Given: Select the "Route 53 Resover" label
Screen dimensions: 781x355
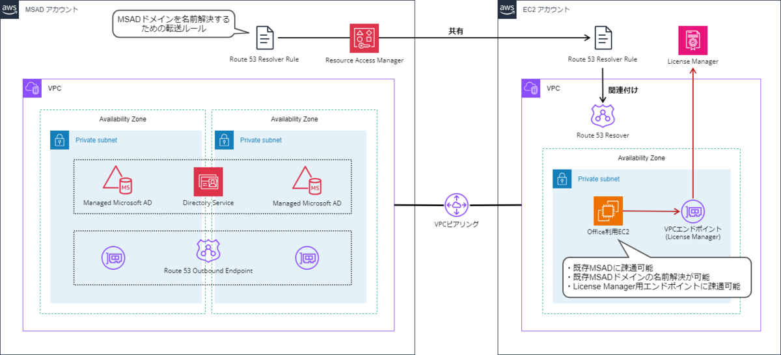Looking at the screenshot, I should 602,135.
